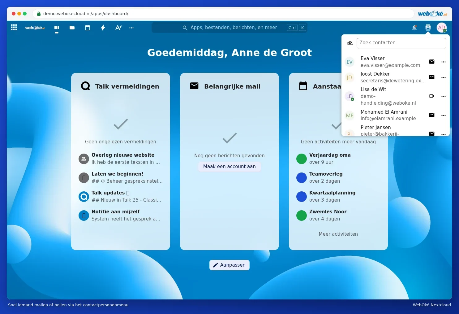Open Notitie aan mijzelf conversation

[x=121, y=215]
